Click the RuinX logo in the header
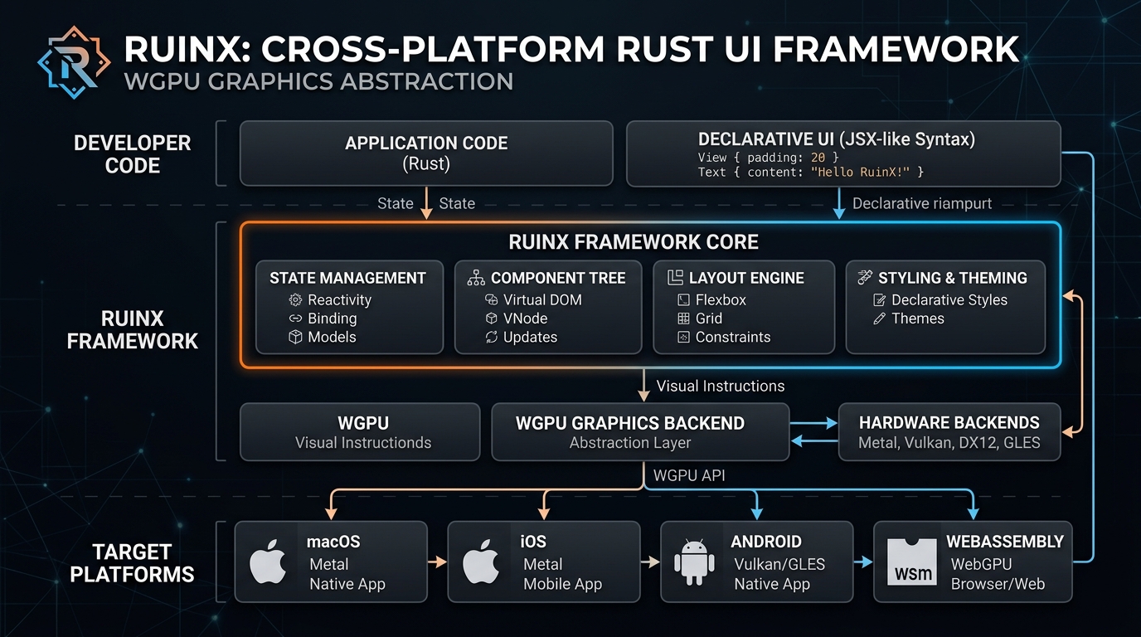 75,62
